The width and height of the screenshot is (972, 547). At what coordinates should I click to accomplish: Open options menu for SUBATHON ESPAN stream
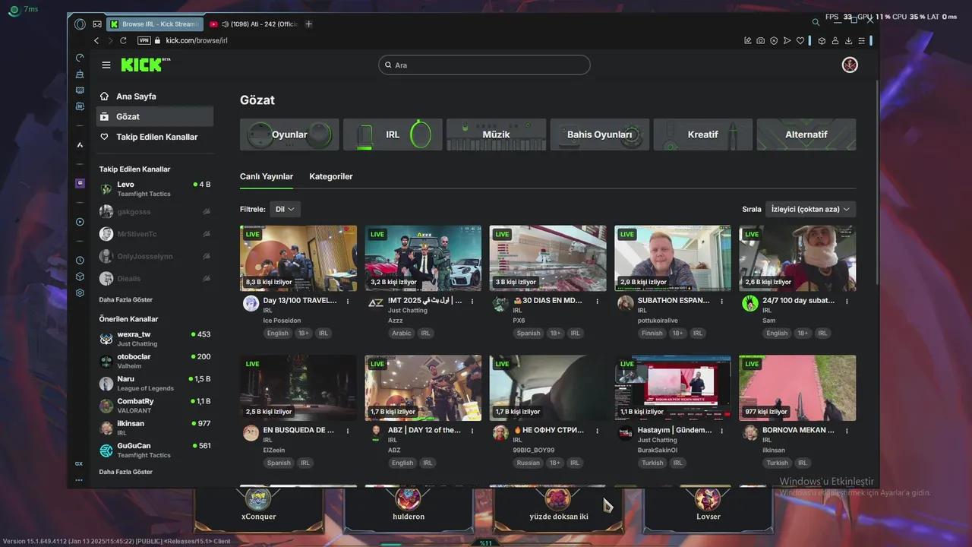click(x=722, y=301)
